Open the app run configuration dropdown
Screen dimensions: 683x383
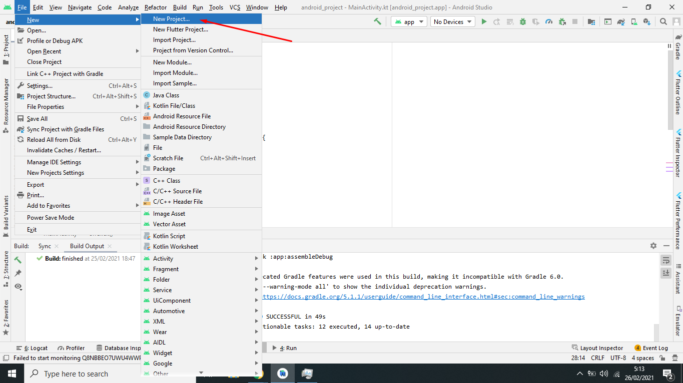point(408,21)
